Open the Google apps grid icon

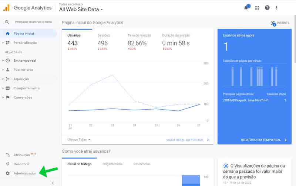point(257,8)
